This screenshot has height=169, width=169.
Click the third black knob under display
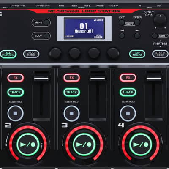pos(94,53)
